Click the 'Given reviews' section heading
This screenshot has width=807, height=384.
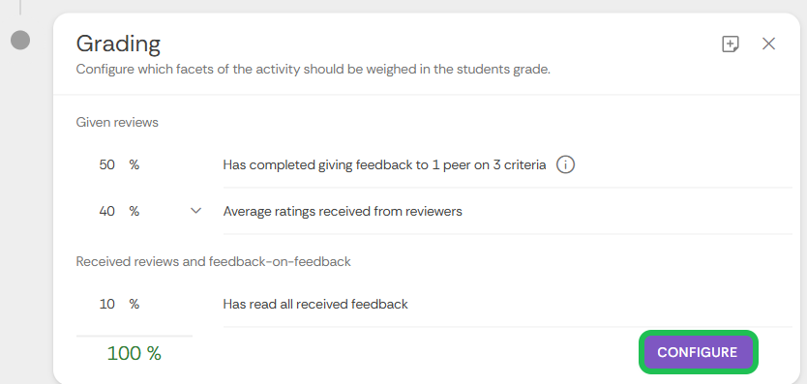(x=117, y=122)
